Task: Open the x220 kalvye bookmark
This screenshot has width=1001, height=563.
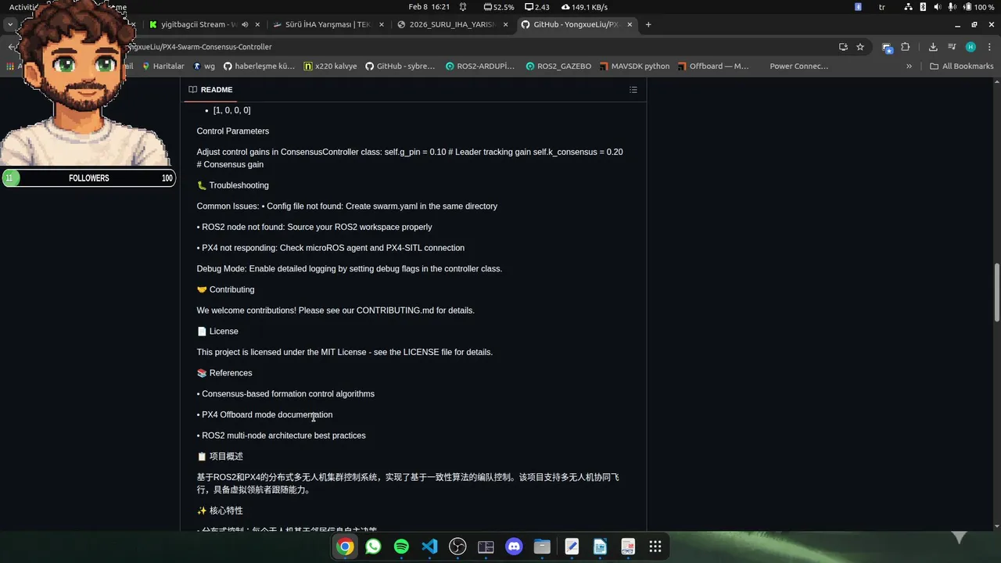Action: (331, 66)
